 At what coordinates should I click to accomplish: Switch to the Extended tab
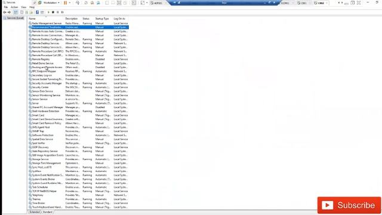(35, 212)
